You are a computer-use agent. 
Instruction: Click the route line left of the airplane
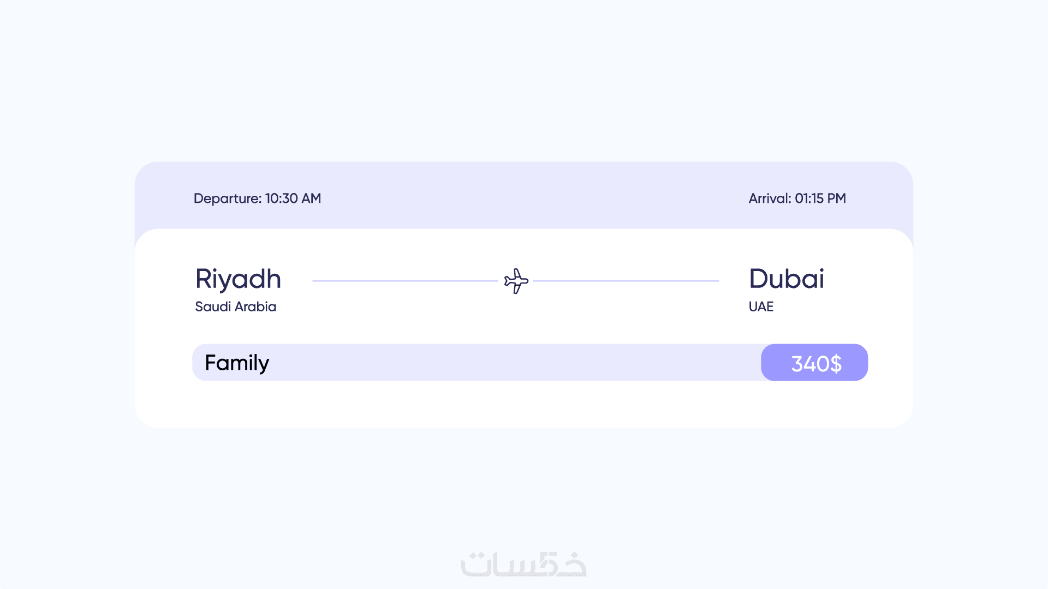point(405,281)
